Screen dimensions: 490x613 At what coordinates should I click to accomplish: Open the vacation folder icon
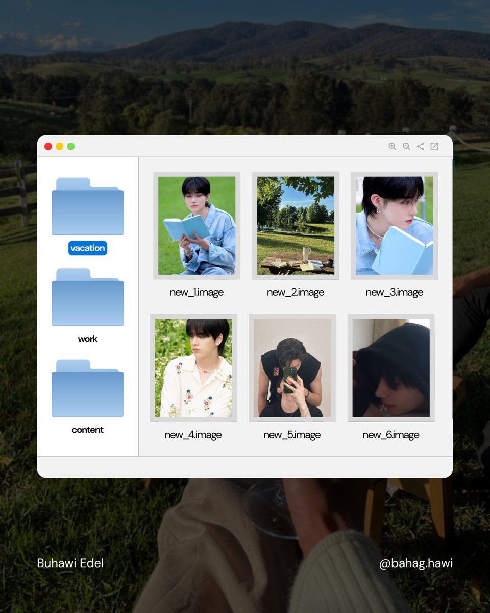(x=88, y=206)
